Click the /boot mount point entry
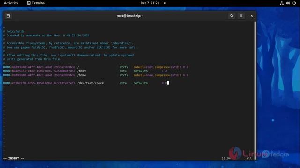The height and width of the screenshot is (168, 300). click(x=82, y=71)
